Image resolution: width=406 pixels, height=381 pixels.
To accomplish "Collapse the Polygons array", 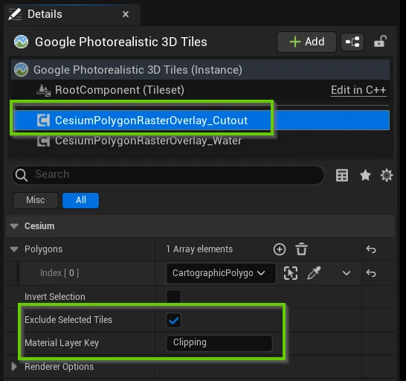I will click(x=14, y=249).
